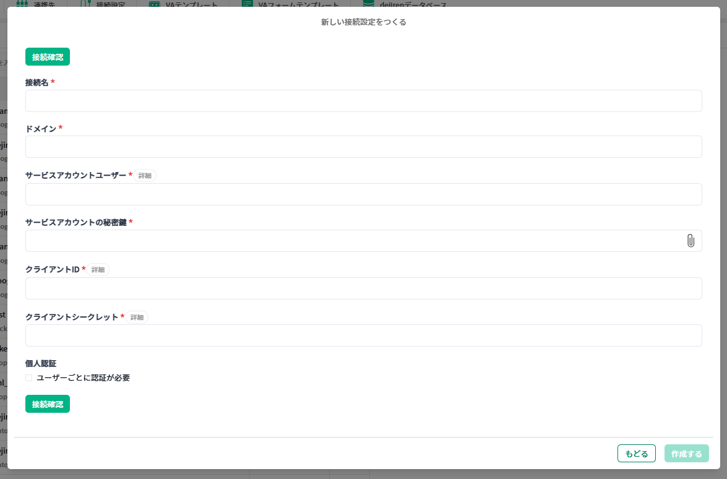
Task: Click into the ドメイン input field
Action: click(363, 147)
